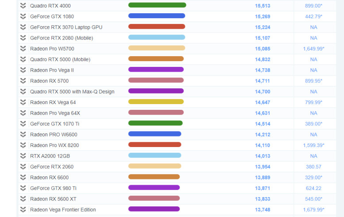The width and height of the screenshot is (344, 217).
Task: Open the 899.00* price for Quadro RTX 4000
Action: (313, 6)
